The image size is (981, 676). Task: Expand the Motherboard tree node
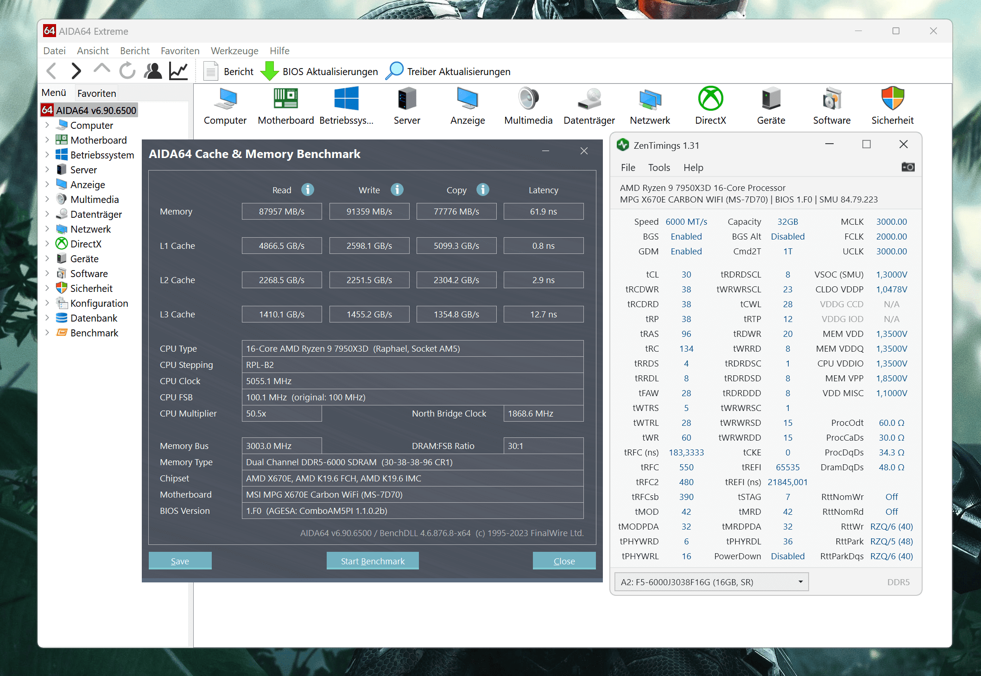tap(47, 140)
